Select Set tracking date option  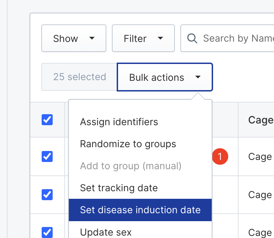click(x=140, y=188)
